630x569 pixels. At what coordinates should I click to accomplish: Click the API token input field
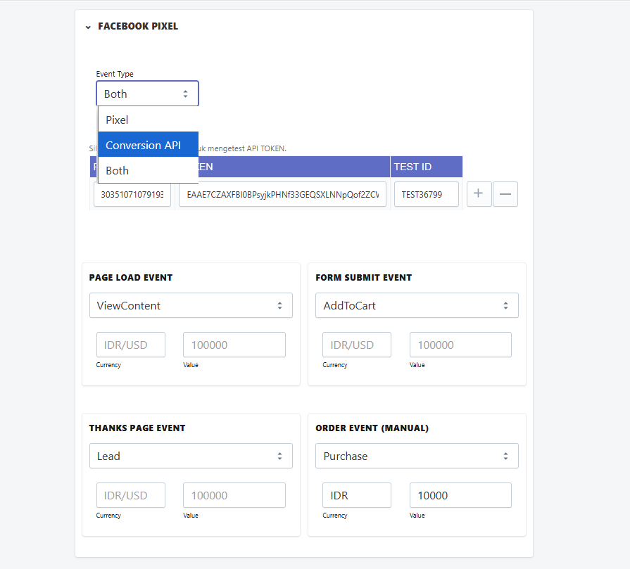(282, 194)
